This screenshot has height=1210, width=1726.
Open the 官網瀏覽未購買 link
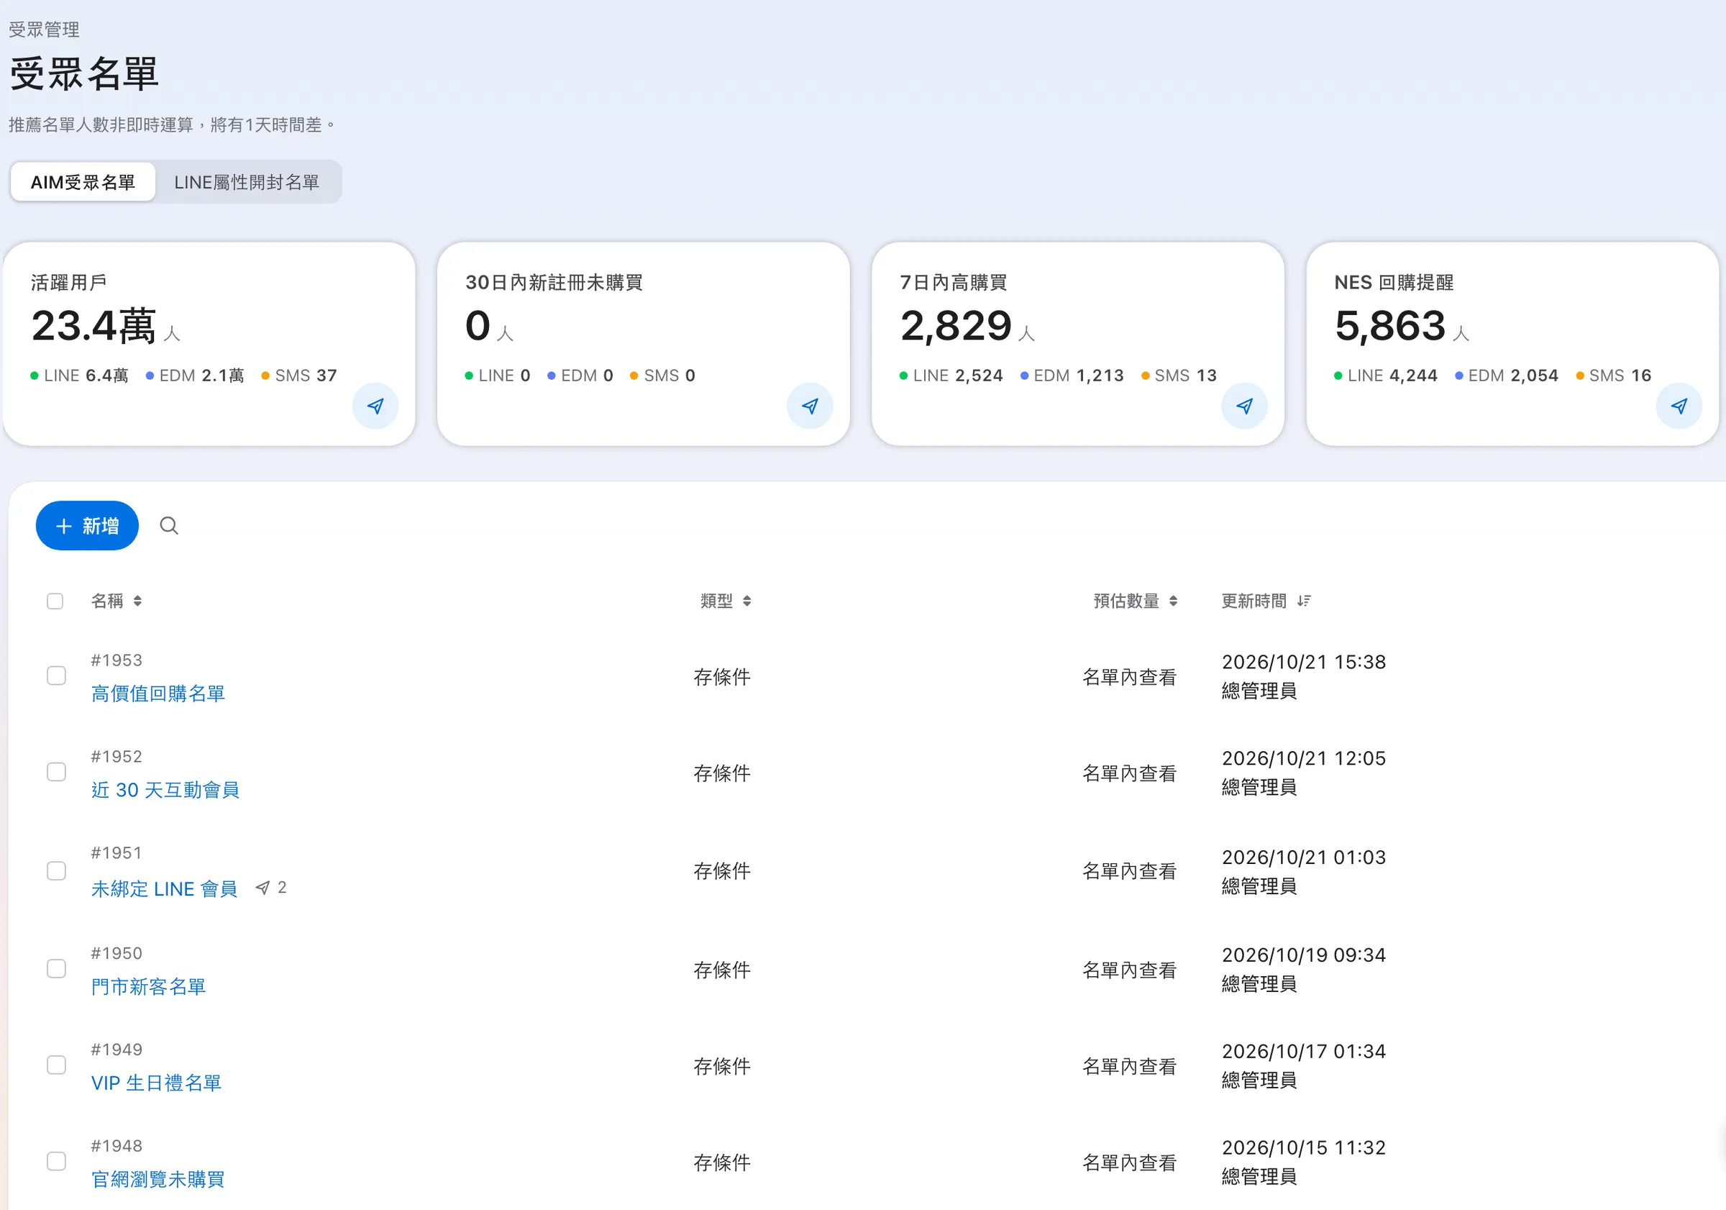coord(158,1179)
